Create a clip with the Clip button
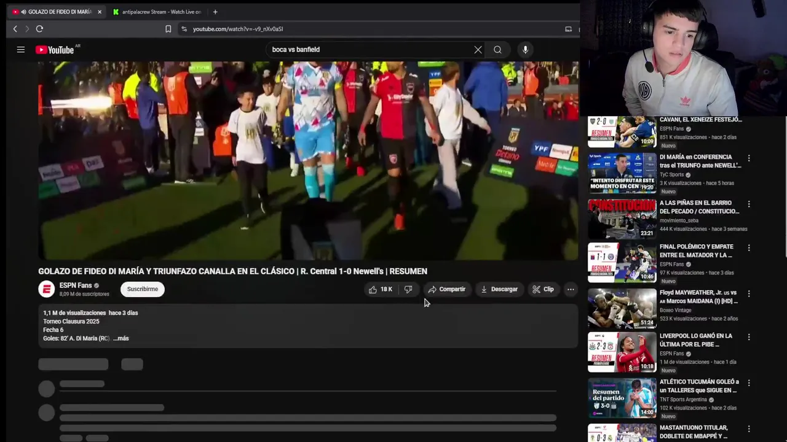 pyautogui.click(x=543, y=289)
